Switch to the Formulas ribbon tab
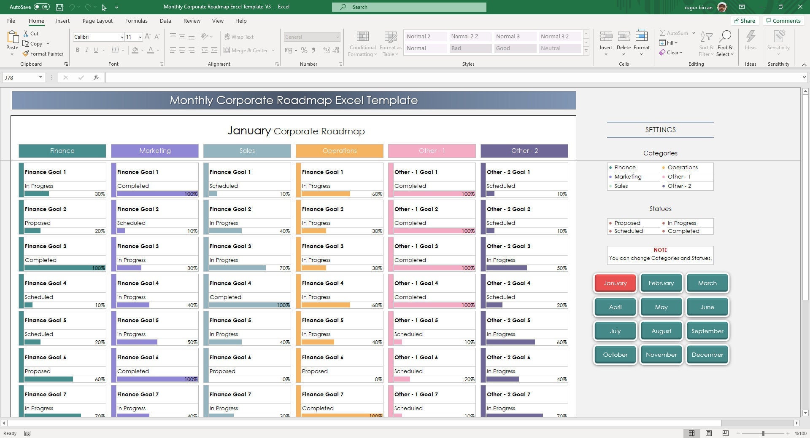 click(136, 21)
